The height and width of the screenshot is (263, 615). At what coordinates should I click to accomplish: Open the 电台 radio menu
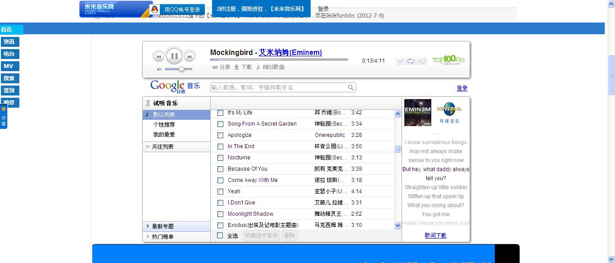[9, 54]
